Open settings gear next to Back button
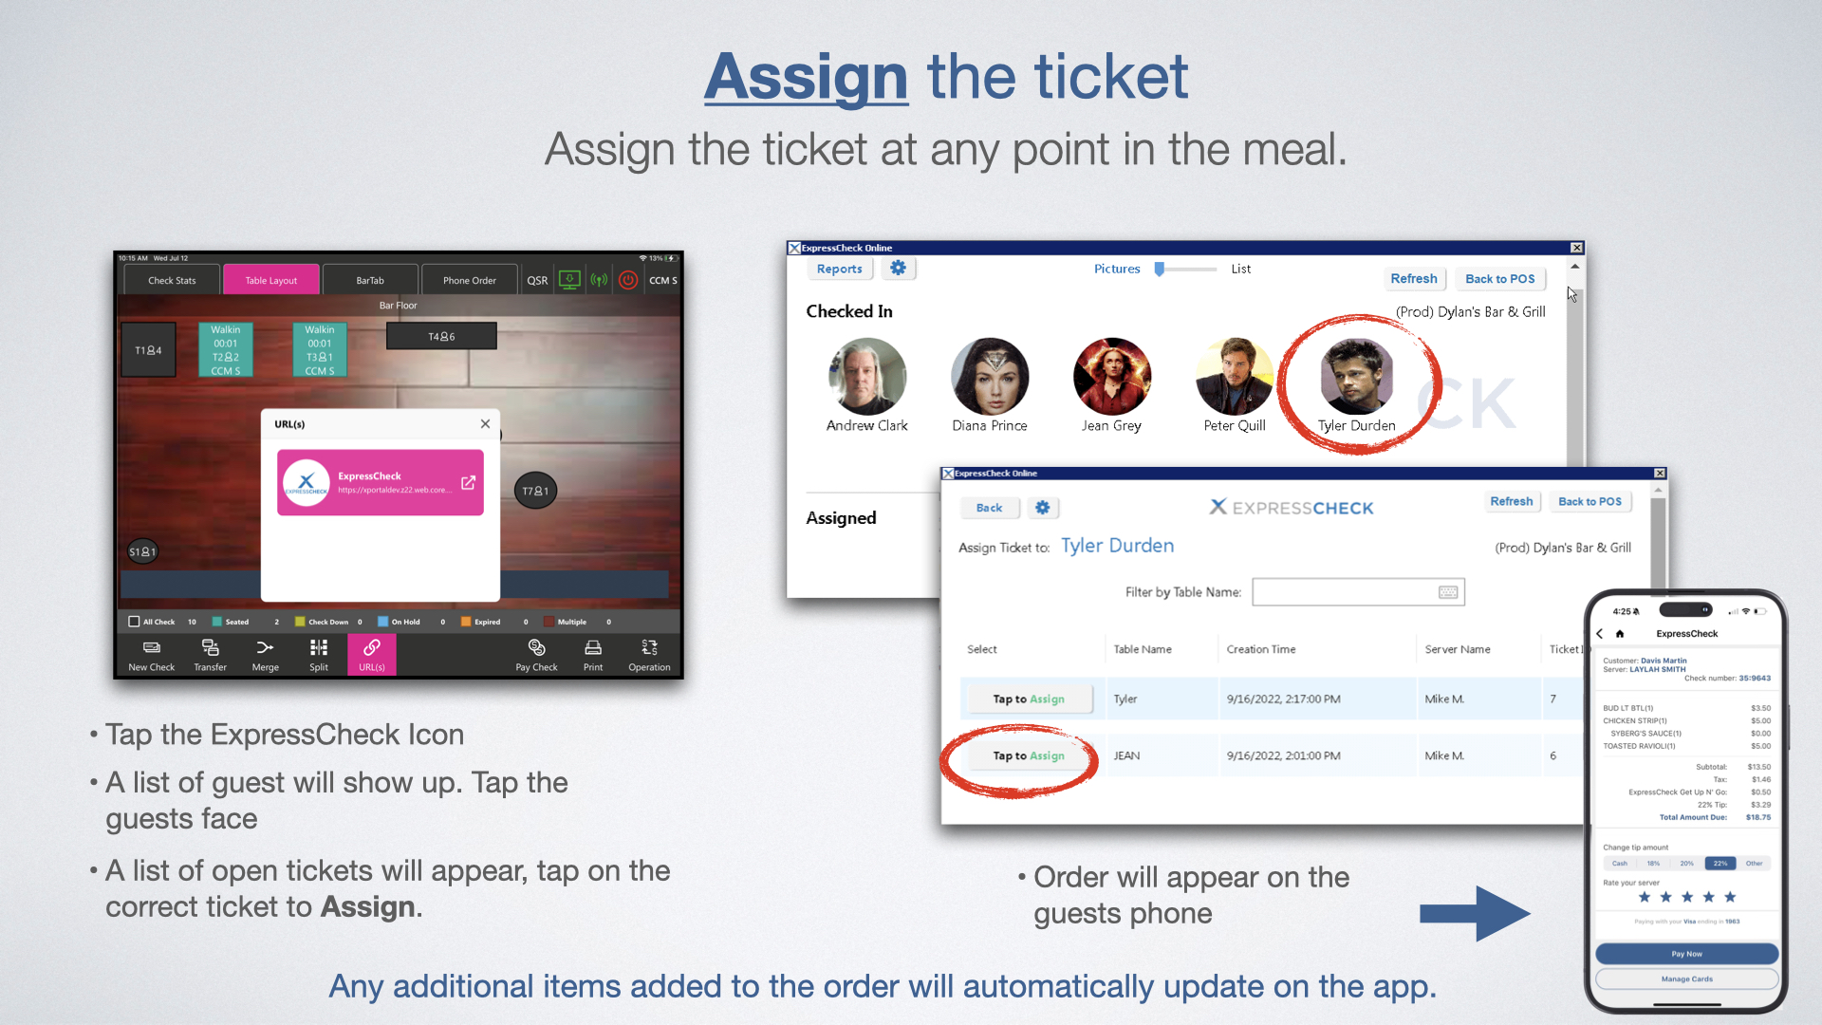The height and width of the screenshot is (1025, 1822). click(x=1042, y=508)
